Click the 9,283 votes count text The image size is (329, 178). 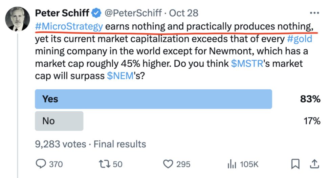pyautogui.click(x=61, y=144)
